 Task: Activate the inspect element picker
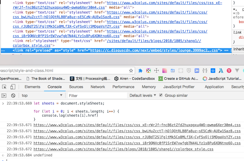click(4, 87)
